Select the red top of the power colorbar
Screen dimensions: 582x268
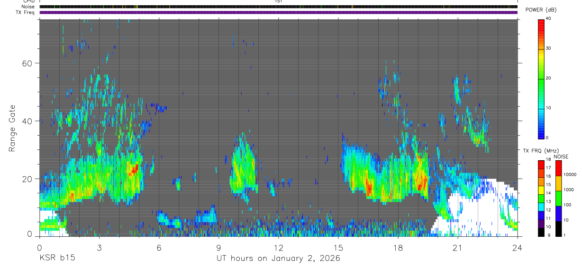tap(541, 23)
